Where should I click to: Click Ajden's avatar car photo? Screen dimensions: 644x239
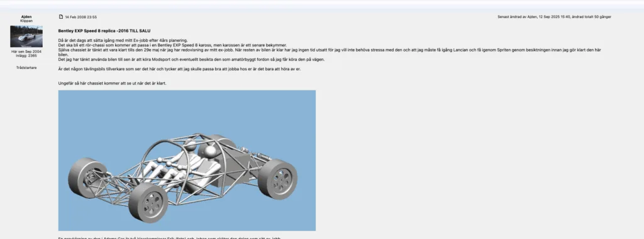26,36
